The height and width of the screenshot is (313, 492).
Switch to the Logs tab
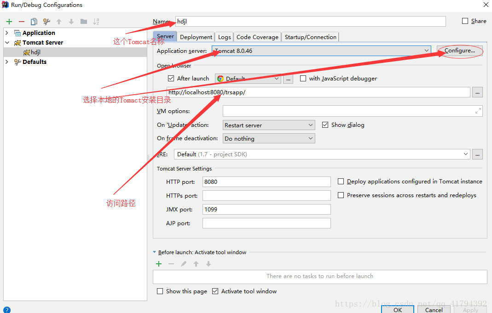pos(225,37)
